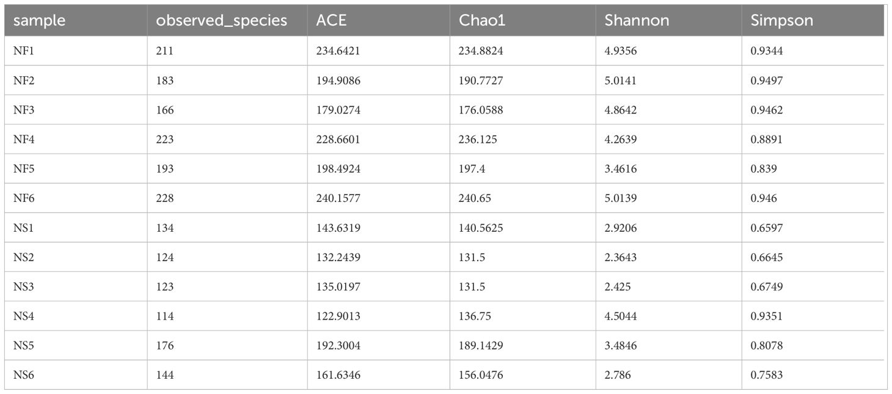This screenshot has width=892, height=394.
Task: Click Simpson value 0.6597
Action: coord(767,228)
